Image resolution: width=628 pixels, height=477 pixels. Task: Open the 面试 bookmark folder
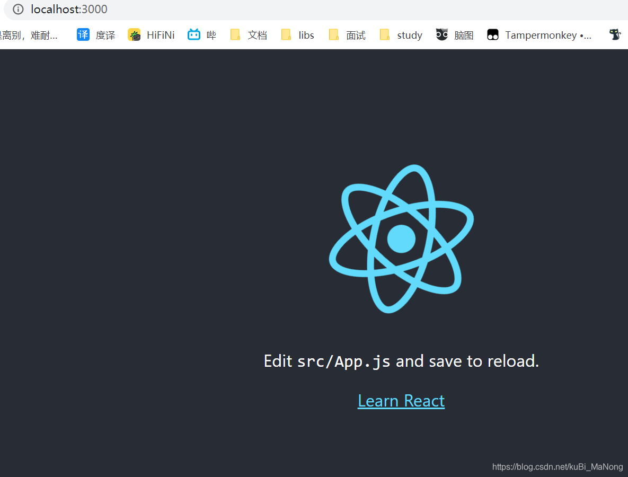(x=347, y=35)
